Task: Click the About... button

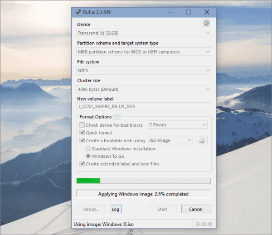Action: [x=91, y=209]
